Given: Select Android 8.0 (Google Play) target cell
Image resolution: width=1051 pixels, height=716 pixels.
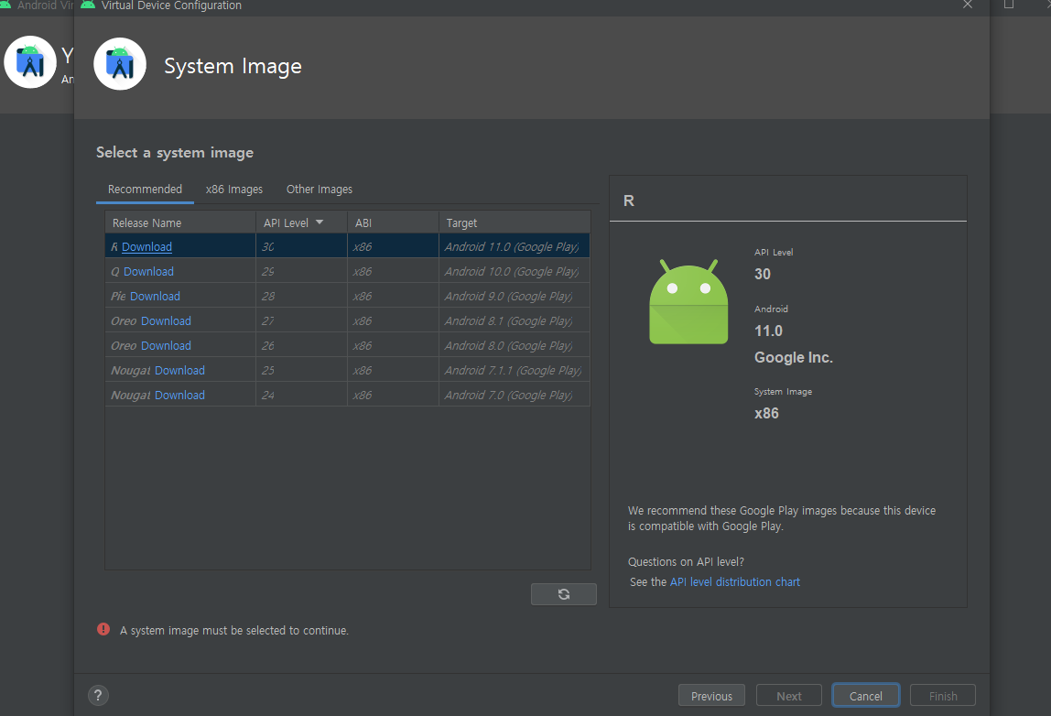Looking at the screenshot, I should pos(515,346).
